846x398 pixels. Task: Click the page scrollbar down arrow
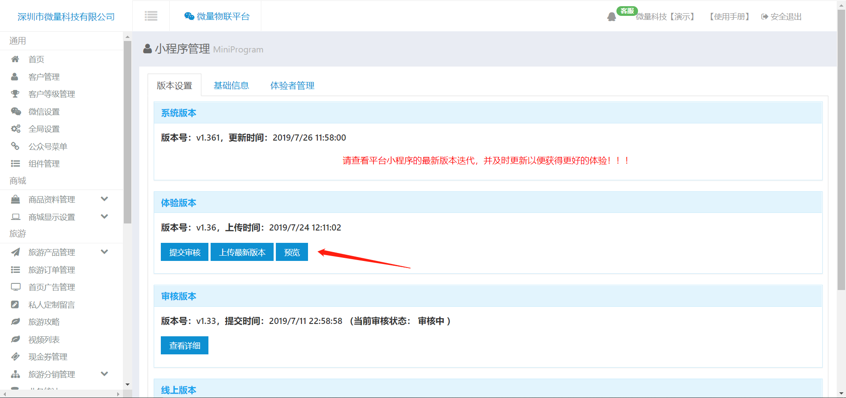coord(841,394)
